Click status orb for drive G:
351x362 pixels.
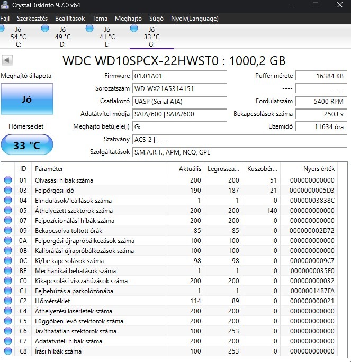point(134,29)
